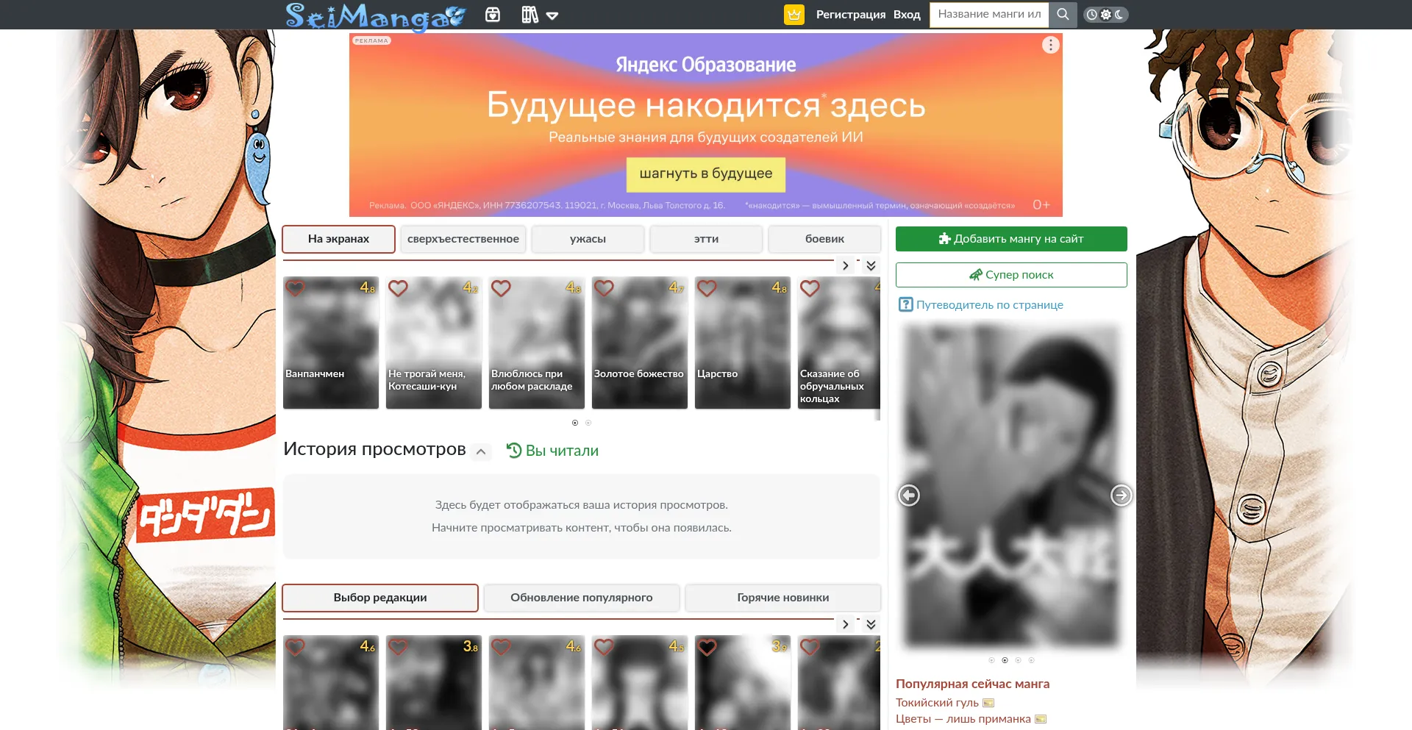Toggle the light/dark theme switch
Image resolution: width=1412 pixels, height=730 pixels.
coord(1105,15)
